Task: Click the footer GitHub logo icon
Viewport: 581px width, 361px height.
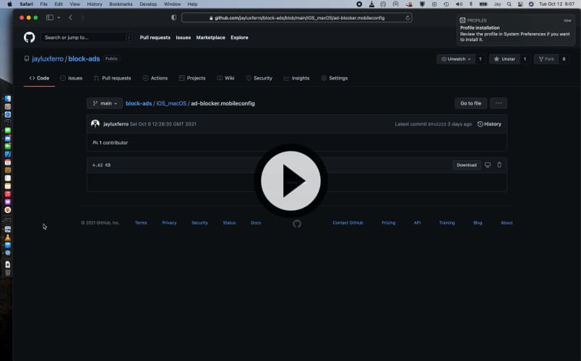Action: (x=297, y=224)
